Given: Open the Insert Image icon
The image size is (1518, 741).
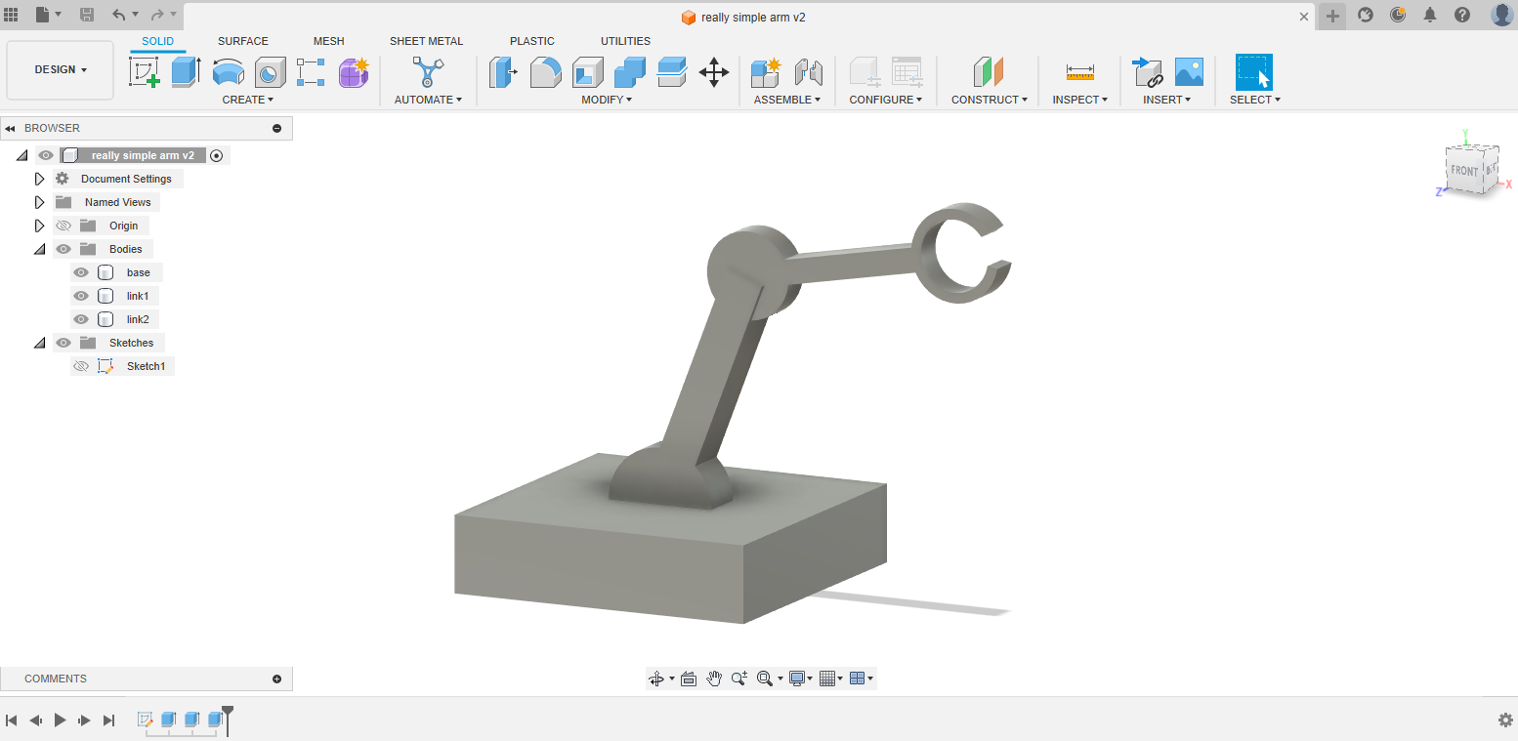Looking at the screenshot, I should point(1189,72).
